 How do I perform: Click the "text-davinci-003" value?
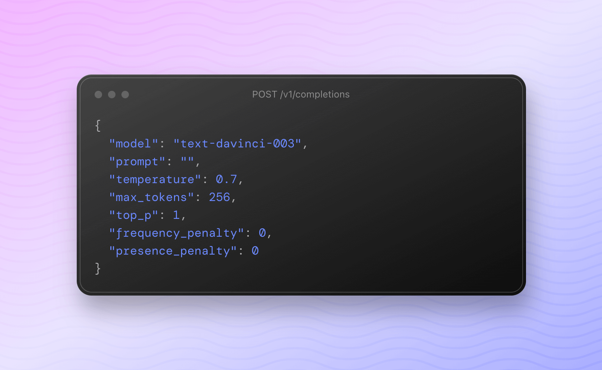click(x=237, y=144)
